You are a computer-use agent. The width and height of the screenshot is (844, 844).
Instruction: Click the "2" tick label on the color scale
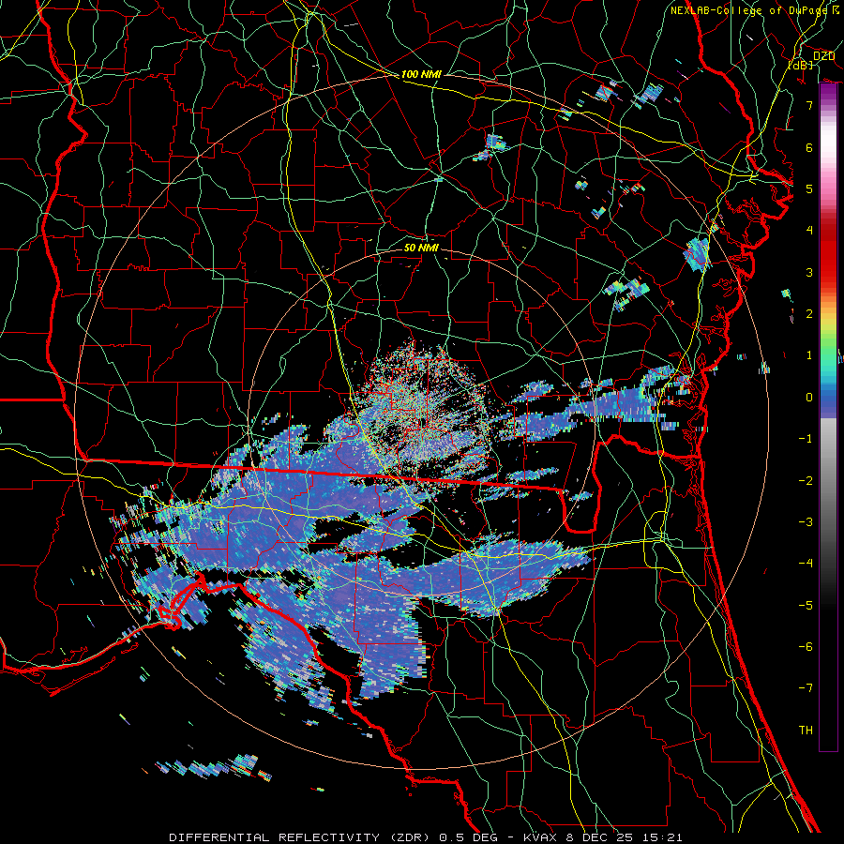pos(809,314)
